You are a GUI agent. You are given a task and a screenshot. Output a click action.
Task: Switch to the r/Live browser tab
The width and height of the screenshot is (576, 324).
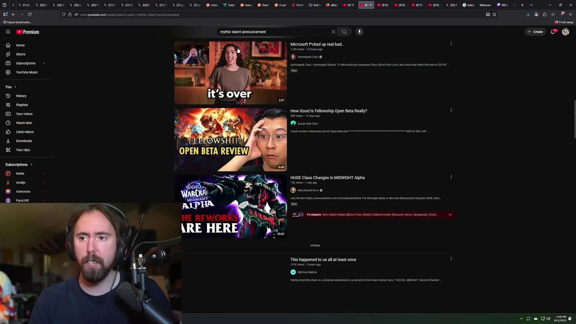[212, 5]
